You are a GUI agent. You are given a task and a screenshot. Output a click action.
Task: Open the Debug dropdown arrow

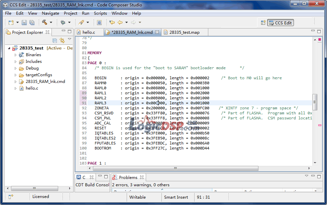[69, 22]
